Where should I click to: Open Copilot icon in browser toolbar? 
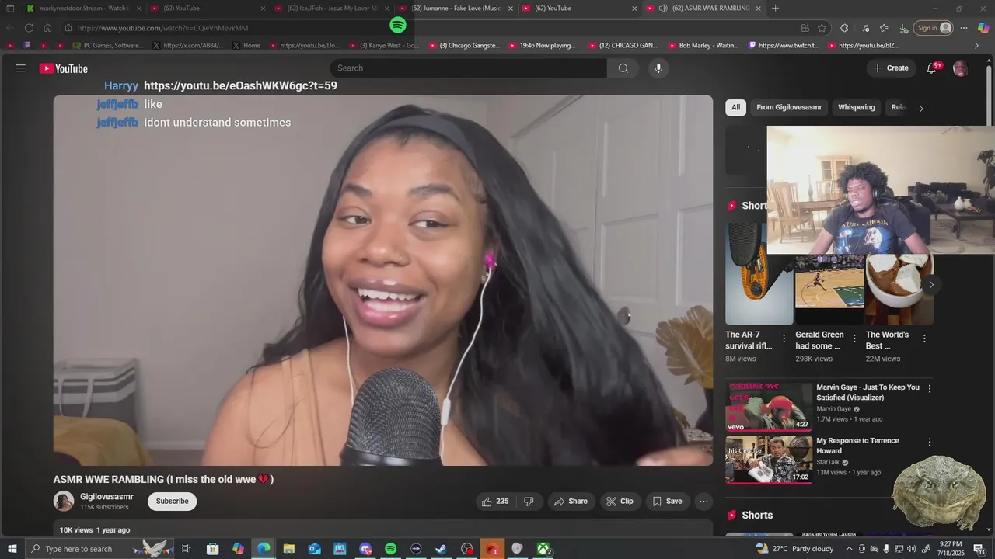(x=983, y=28)
